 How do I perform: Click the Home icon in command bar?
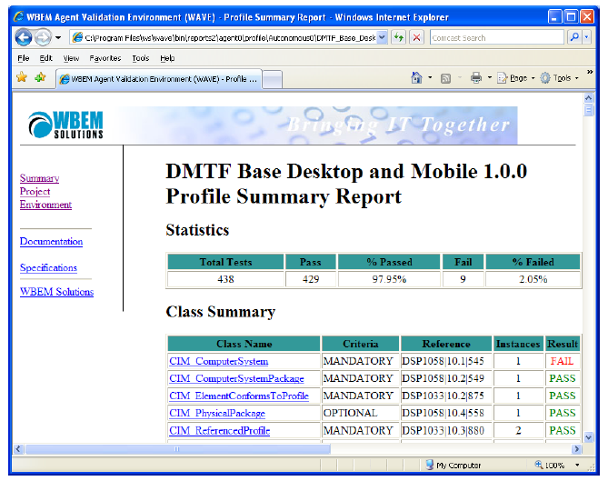tap(416, 78)
